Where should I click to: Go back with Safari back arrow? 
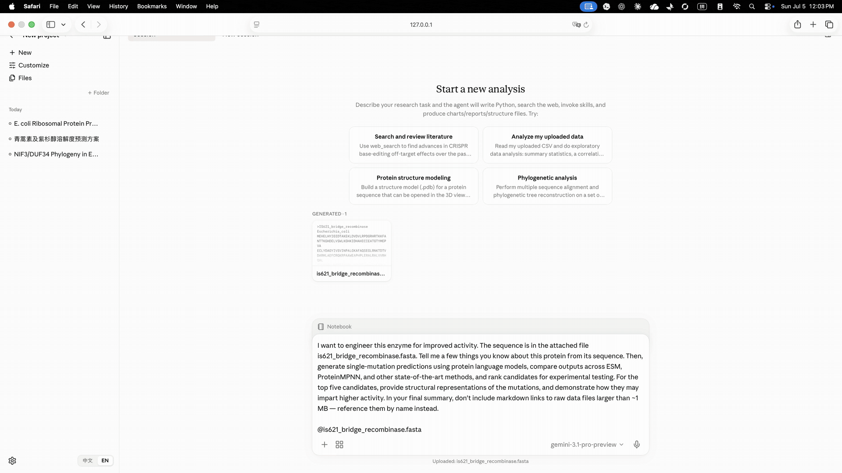tap(83, 25)
